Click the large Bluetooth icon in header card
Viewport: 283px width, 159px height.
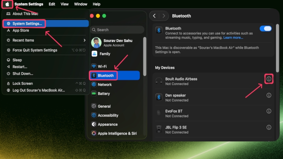point(159,30)
